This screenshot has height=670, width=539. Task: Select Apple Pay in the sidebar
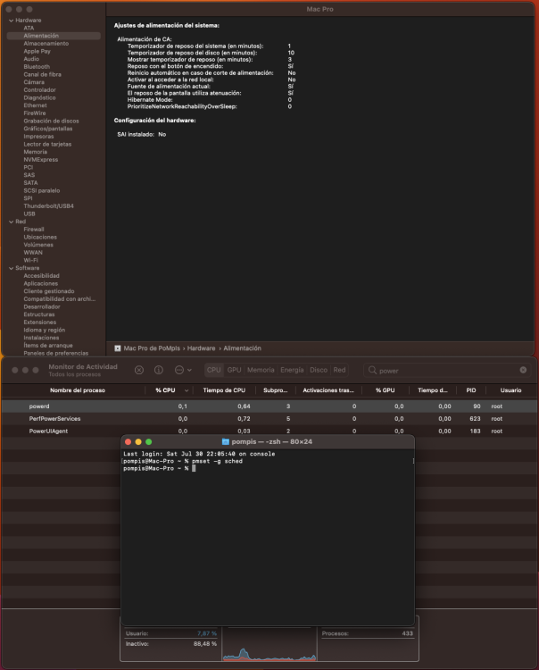tap(37, 51)
